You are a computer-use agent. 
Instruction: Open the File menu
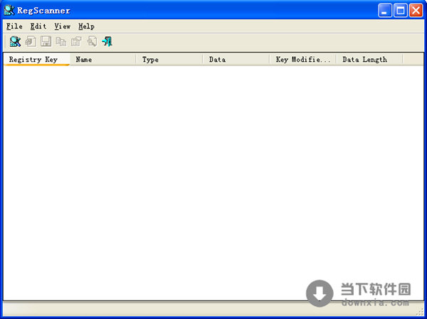click(14, 26)
